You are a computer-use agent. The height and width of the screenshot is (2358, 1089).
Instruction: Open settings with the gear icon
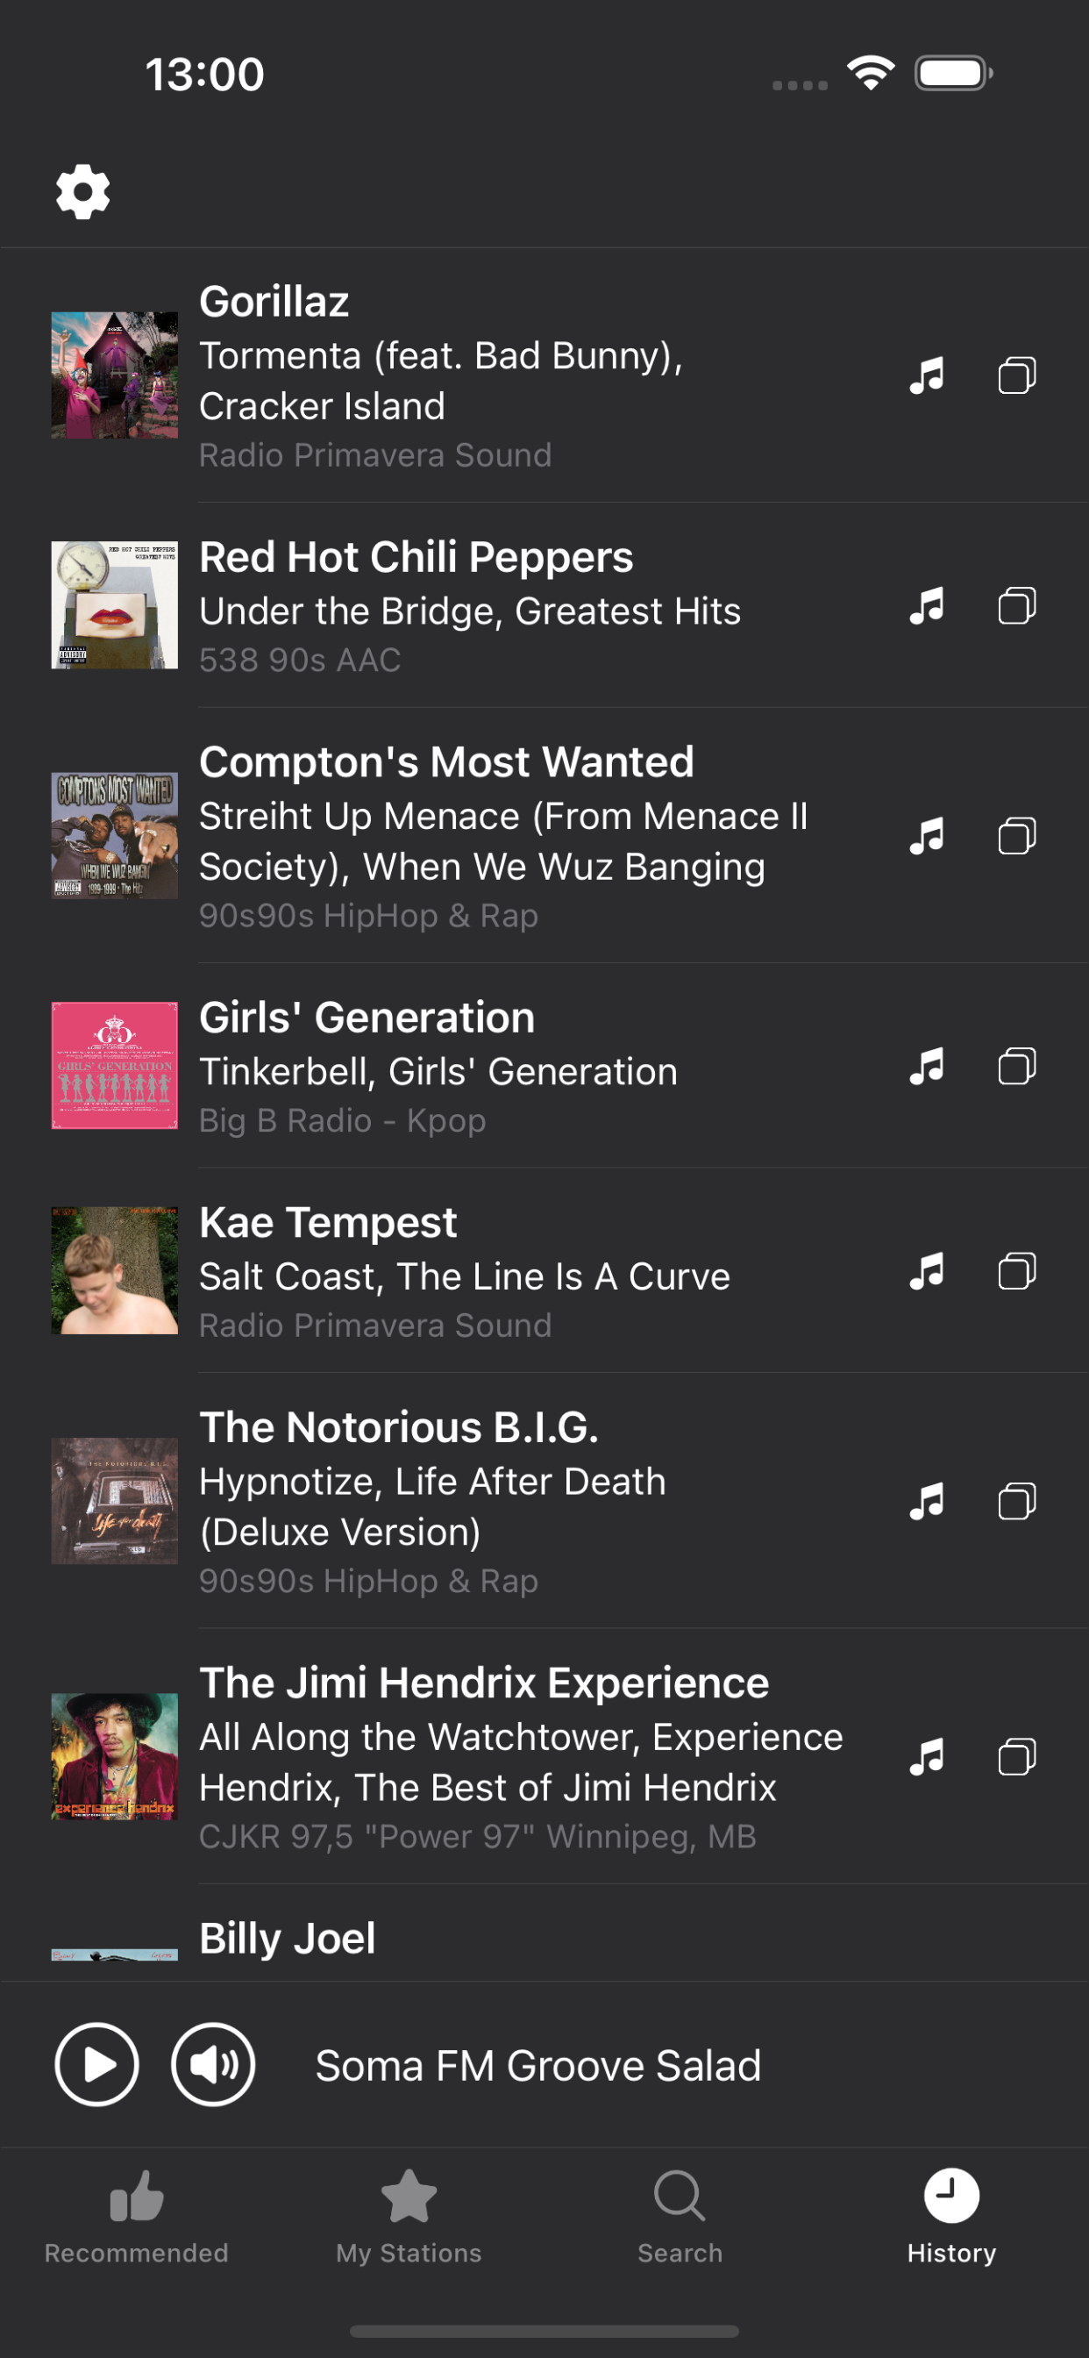(x=83, y=191)
